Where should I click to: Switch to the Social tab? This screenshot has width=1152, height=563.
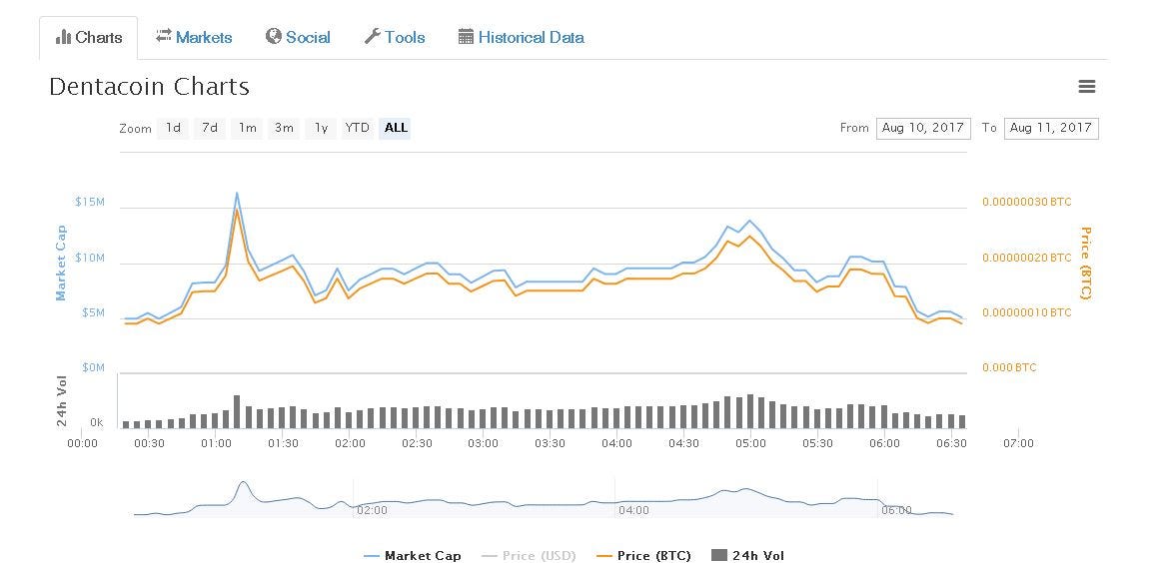[299, 38]
